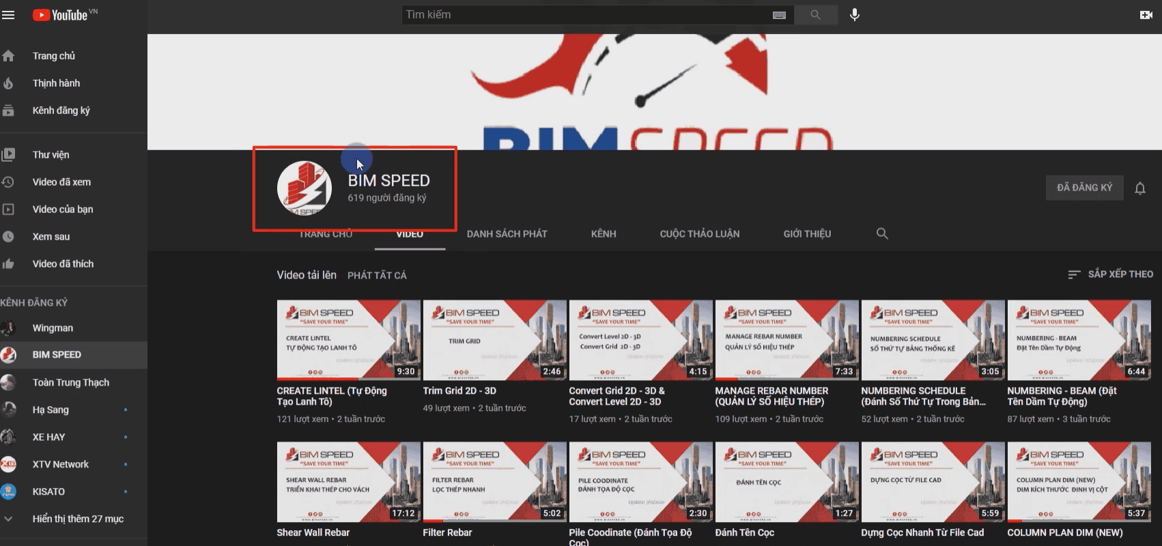
Task: Switch to DANH SÁCH PHÁT tab
Action: pos(507,234)
